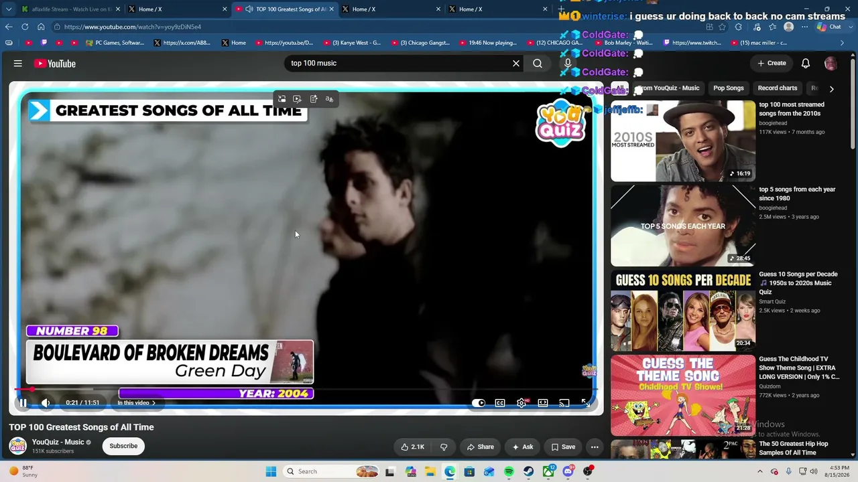The image size is (858, 482).
Task: Open Spotify from the taskbar
Action: click(509, 471)
